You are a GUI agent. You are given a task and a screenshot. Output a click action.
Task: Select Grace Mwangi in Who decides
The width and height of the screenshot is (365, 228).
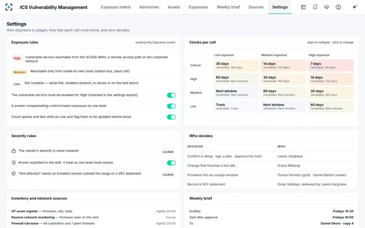289,166
